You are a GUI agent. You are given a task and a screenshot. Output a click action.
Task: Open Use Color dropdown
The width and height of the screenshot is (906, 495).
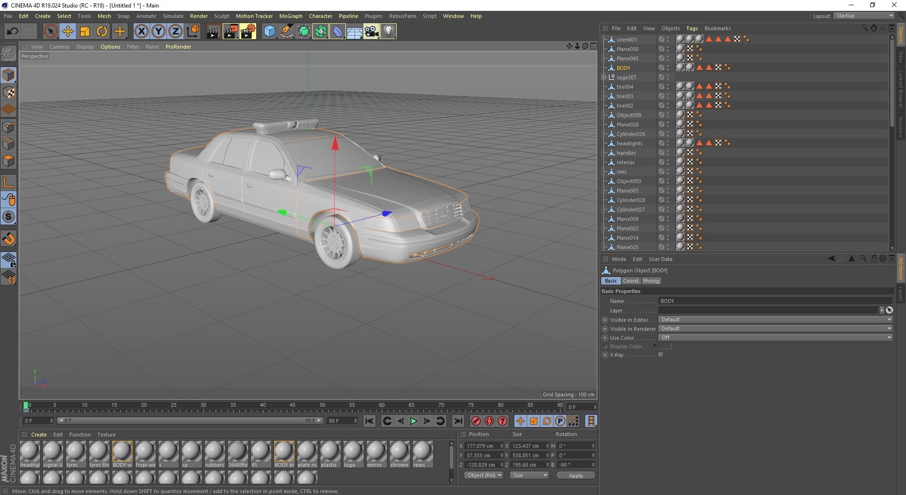[775, 337]
